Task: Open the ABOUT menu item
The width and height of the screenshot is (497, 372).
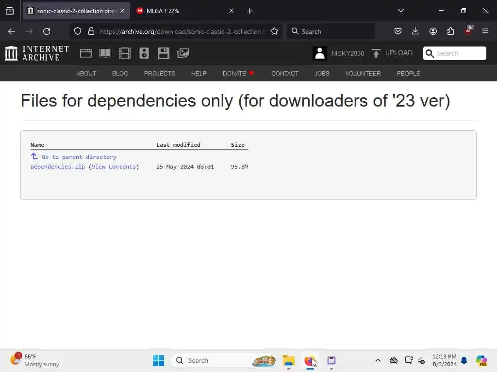Action: pyautogui.click(x=86, y=74)
